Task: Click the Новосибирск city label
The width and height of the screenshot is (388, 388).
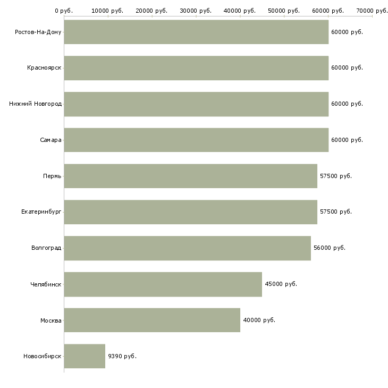Action: 43,356
